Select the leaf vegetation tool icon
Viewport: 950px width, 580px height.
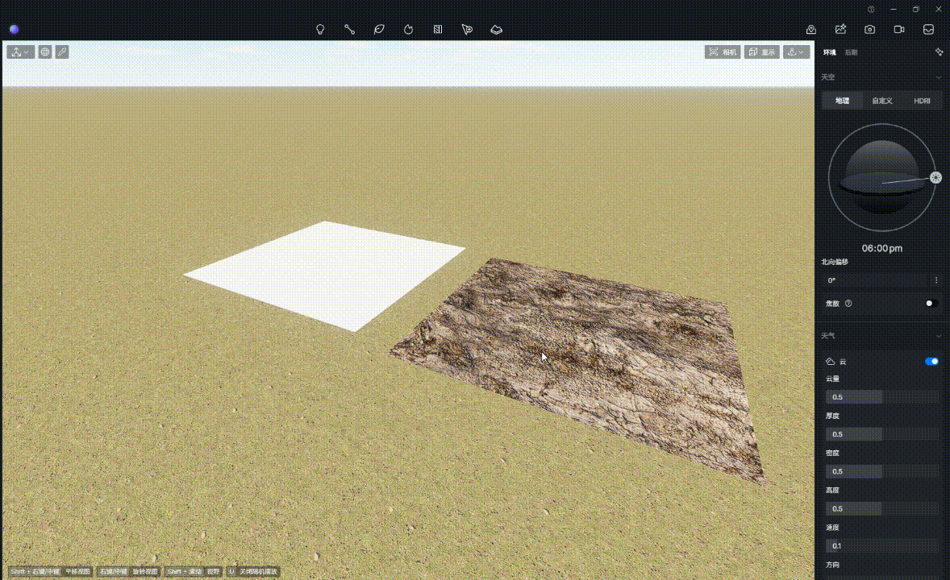[x=379, y=29]
